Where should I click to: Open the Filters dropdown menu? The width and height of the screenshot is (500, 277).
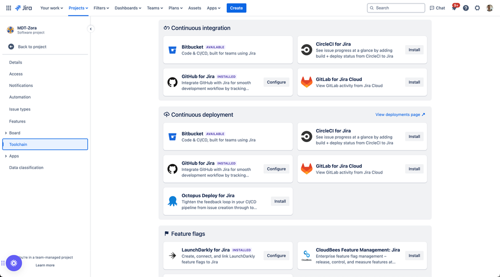[x=101, y=8]
